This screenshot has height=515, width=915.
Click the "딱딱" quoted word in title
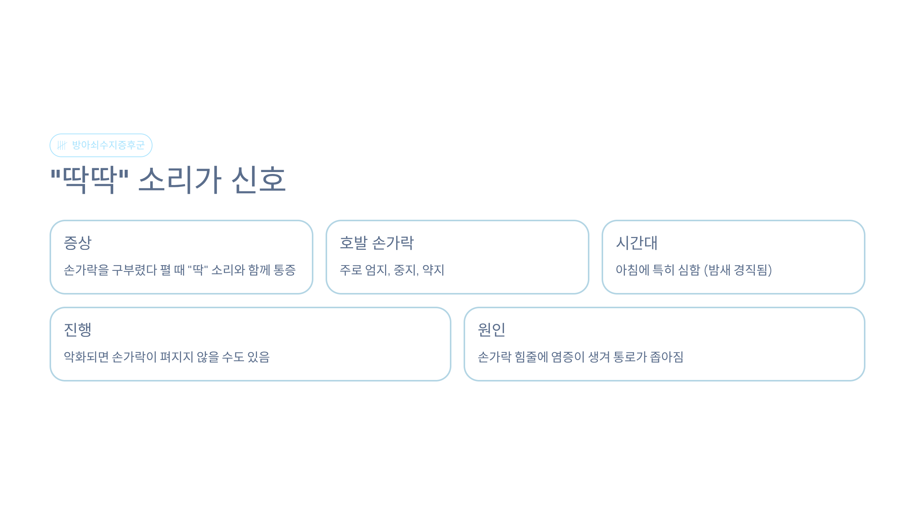(x=90, y=180)
